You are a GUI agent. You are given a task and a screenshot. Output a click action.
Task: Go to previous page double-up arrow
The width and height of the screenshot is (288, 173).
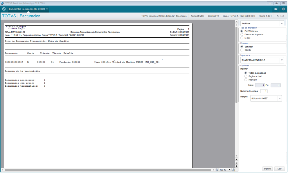237,159
